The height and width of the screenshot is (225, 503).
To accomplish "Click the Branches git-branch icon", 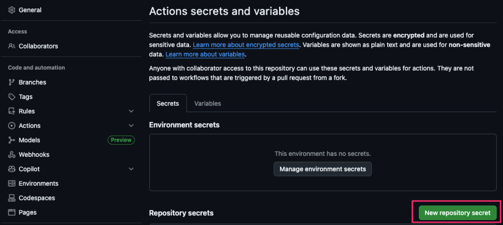I will (x=12, y=82).
